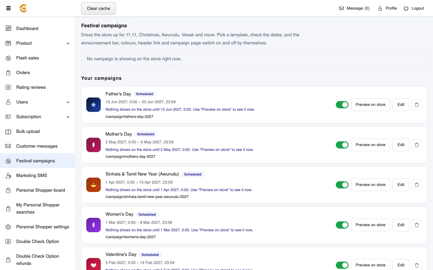The image size is (433, 270).
Task: Disable the Mother's Day campaign toggle
Action: pos(342,145)
